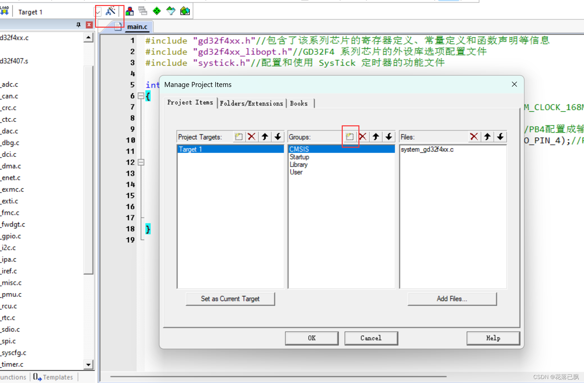Viewport: 584px width, 383px height.
Task: Click Manage Run-Time Environment green diamond icon
Action: click(x=157, y=11)
